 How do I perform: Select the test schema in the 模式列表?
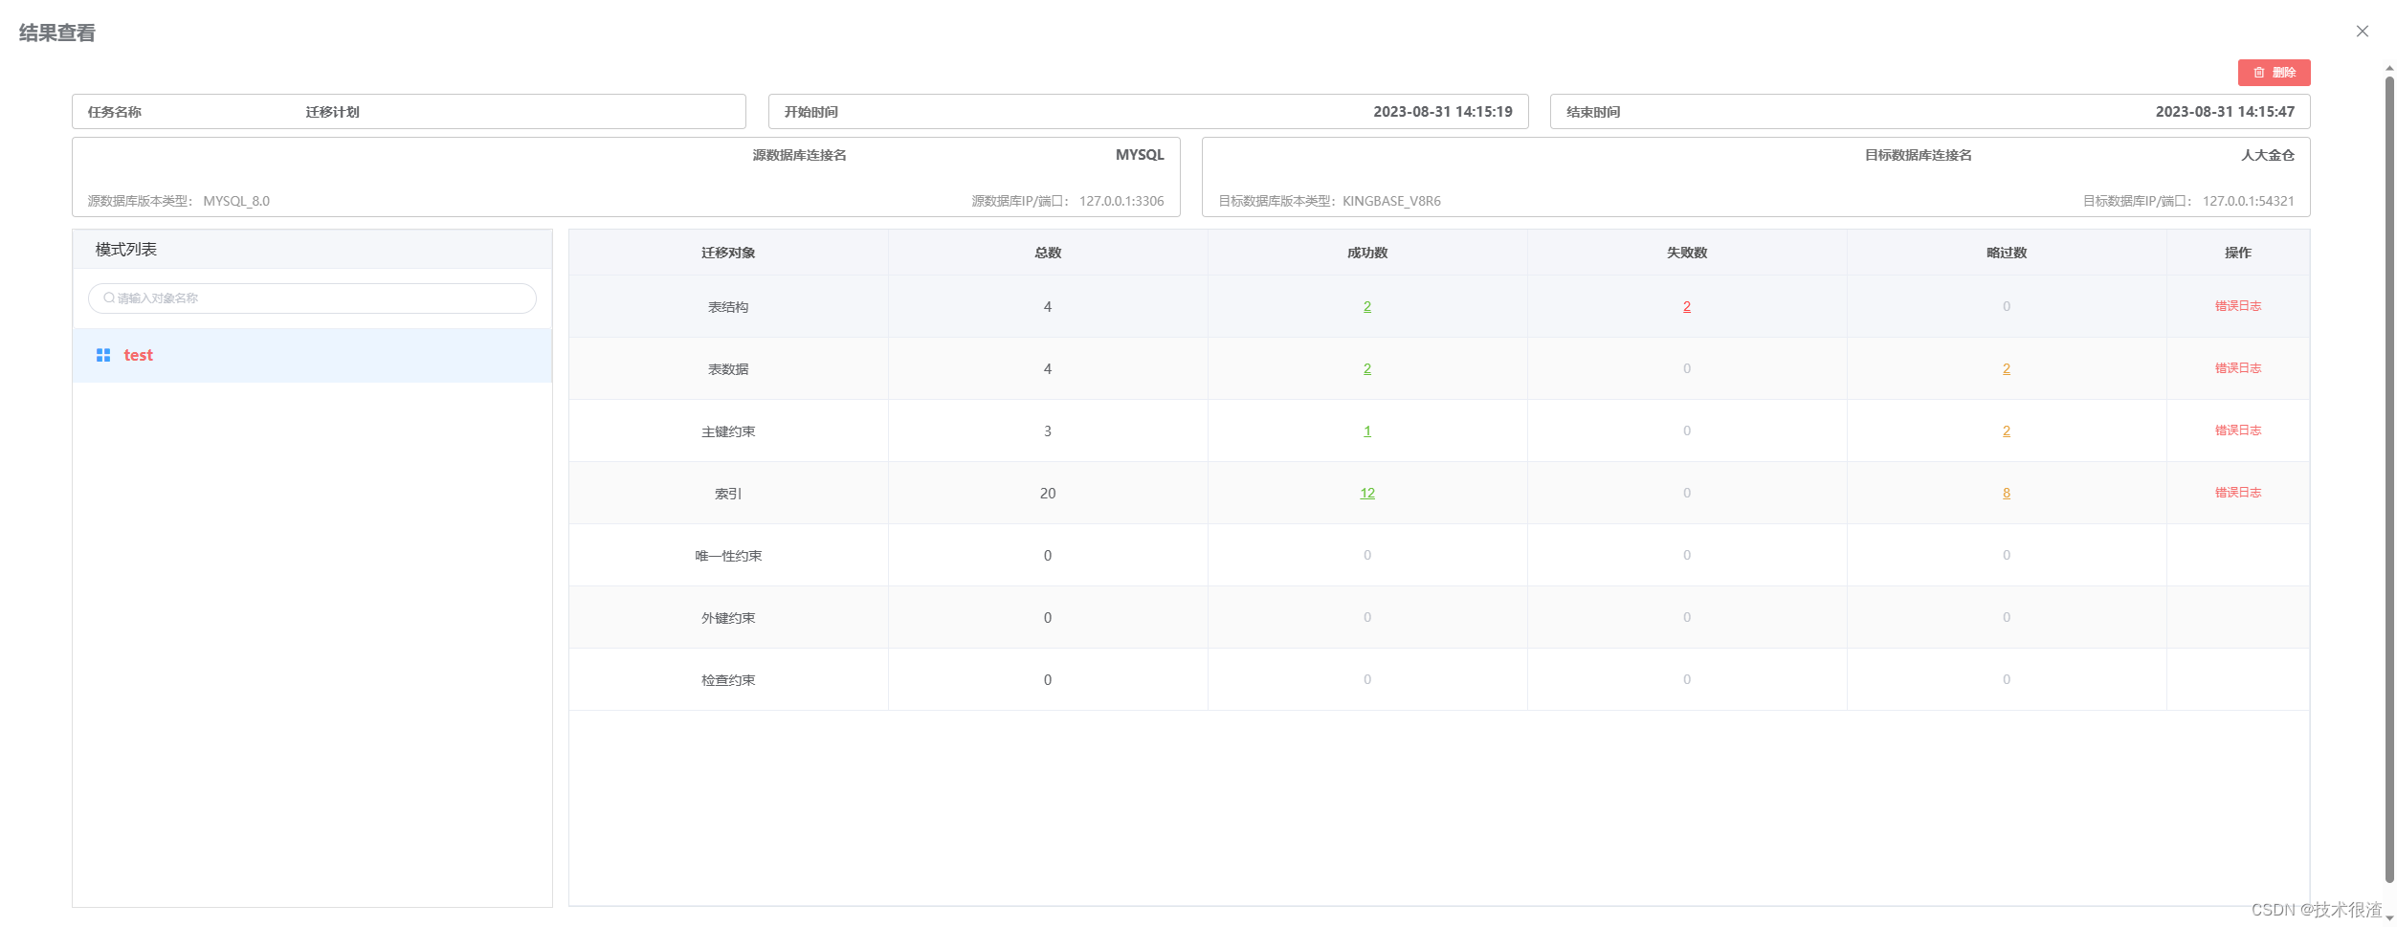pyautogui.click(x=312, y=356)
